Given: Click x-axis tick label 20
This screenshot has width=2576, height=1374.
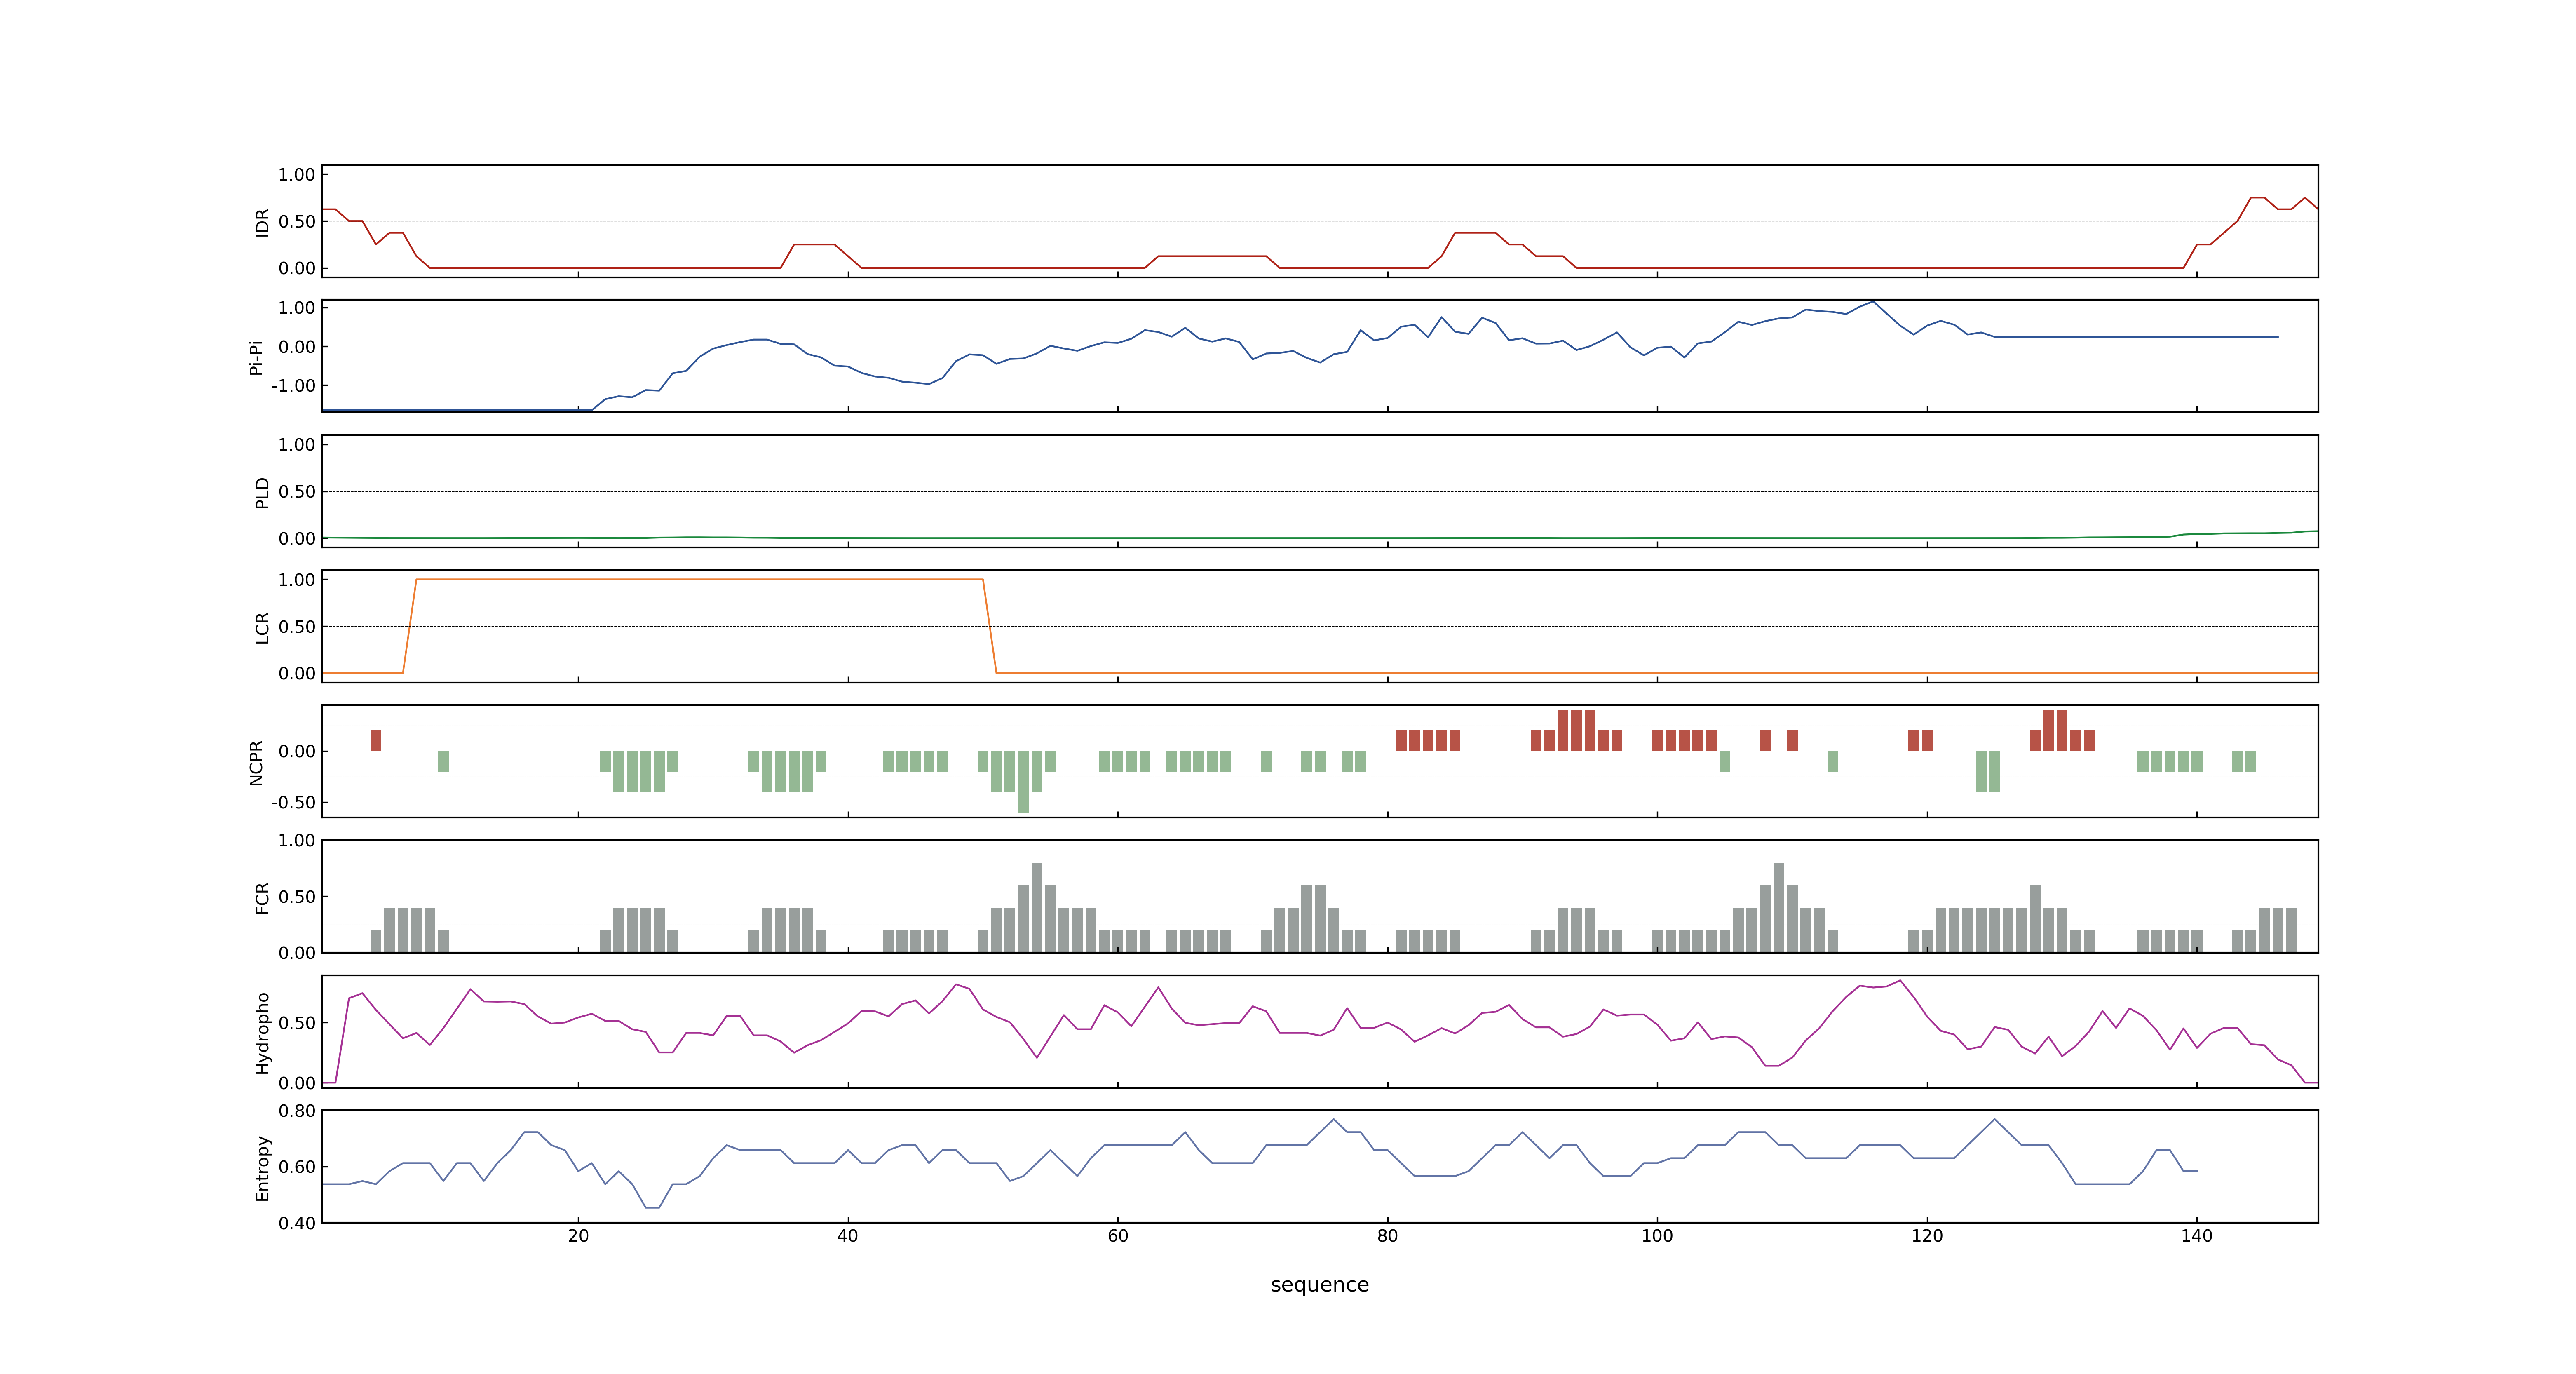Looking at the screenshot, I should point(578,1236).
